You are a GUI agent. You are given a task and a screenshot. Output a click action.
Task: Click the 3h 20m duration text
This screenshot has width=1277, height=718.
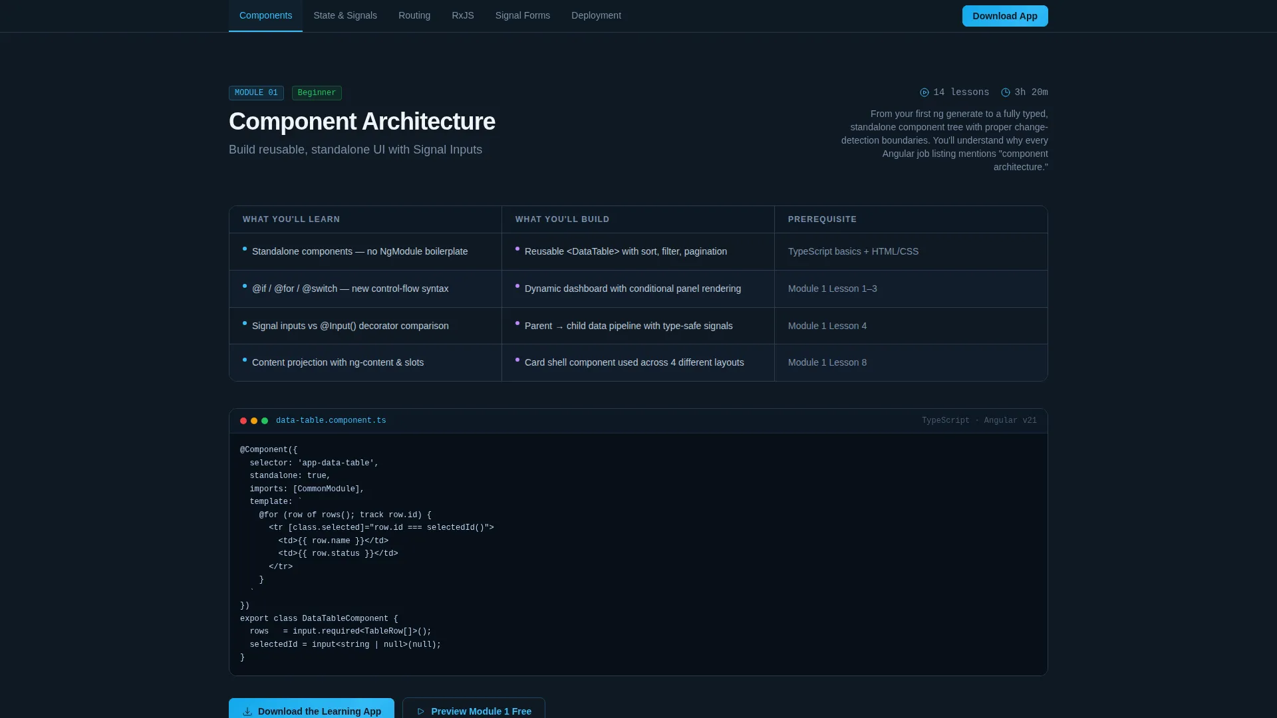[1031, 92]
